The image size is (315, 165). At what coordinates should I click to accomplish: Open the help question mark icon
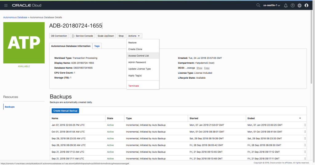pyautogui.click(x=293, y=6)
